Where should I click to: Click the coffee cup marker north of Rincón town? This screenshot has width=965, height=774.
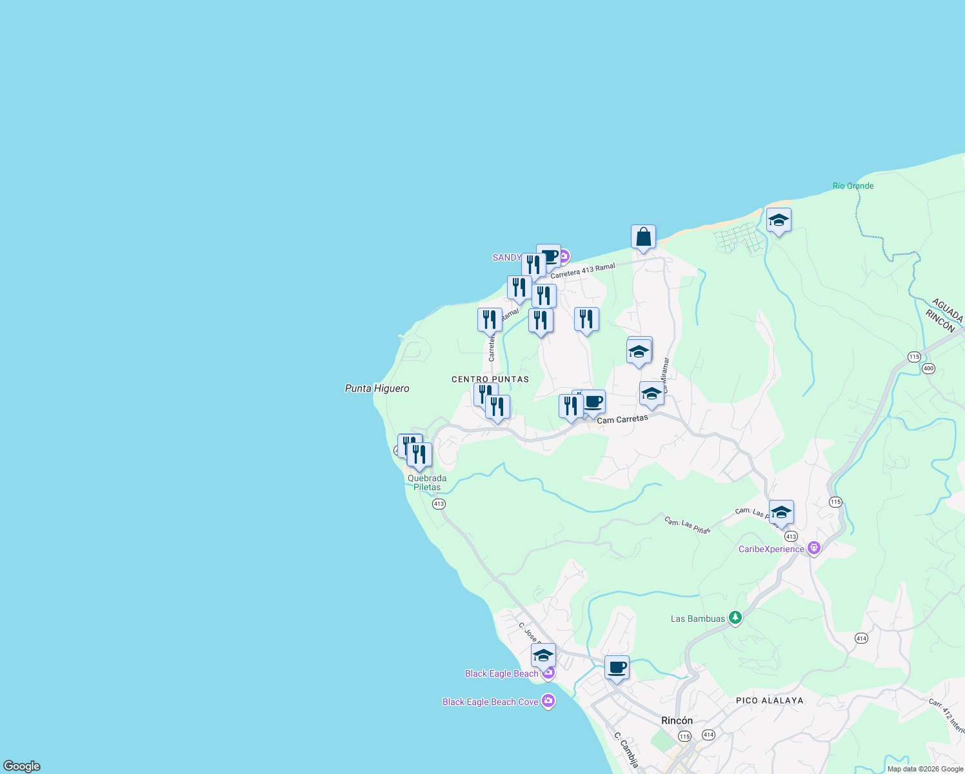(x=616, y=668)
